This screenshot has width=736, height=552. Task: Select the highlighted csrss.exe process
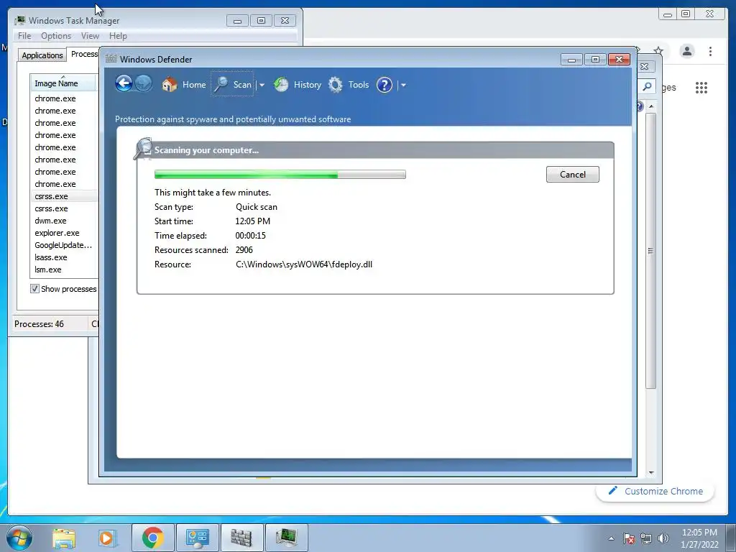pos(64,196)
